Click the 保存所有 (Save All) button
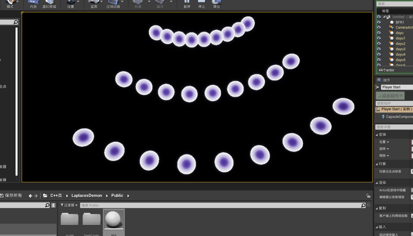The image size is (413, 236). point(11,196)
